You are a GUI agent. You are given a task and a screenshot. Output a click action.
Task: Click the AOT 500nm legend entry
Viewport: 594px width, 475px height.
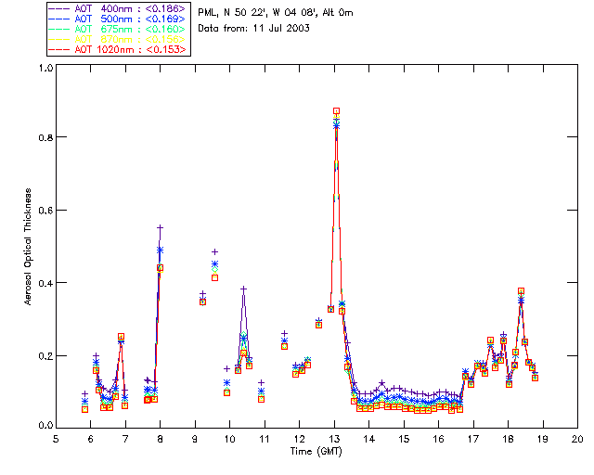(x=118, y=19)
